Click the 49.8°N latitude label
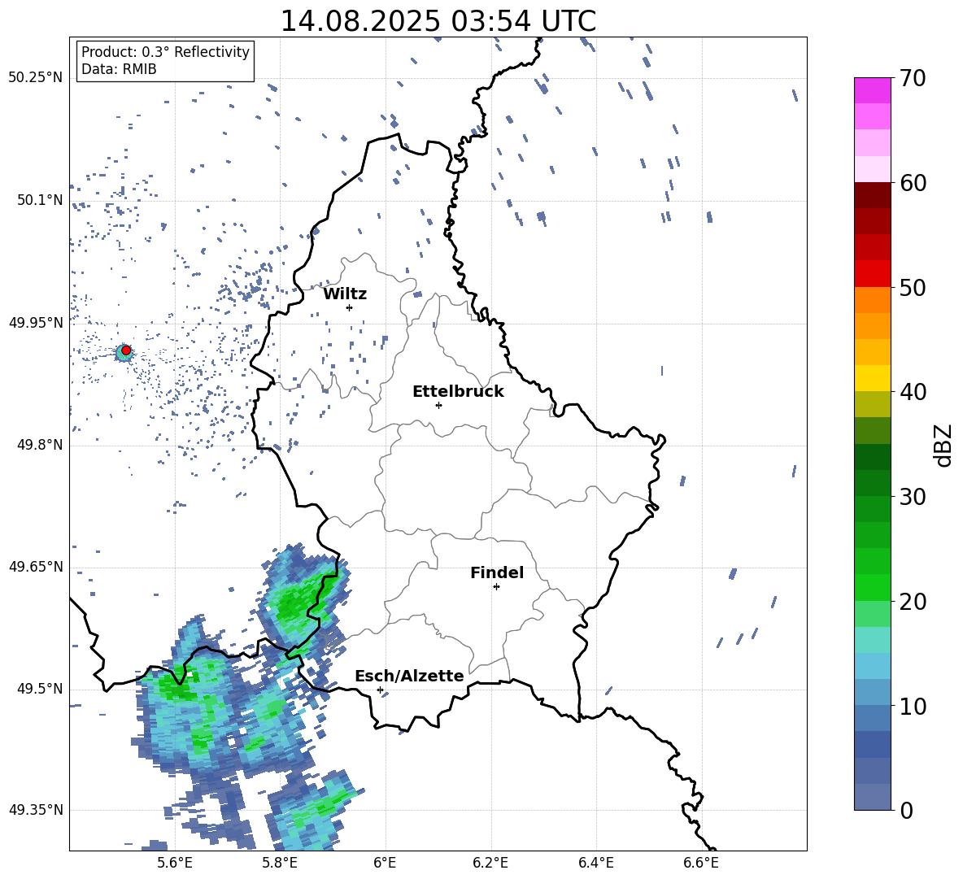Image resolution: width=963 pixels, height=879 pixels. pyautogui.click(x=41, y=445)
